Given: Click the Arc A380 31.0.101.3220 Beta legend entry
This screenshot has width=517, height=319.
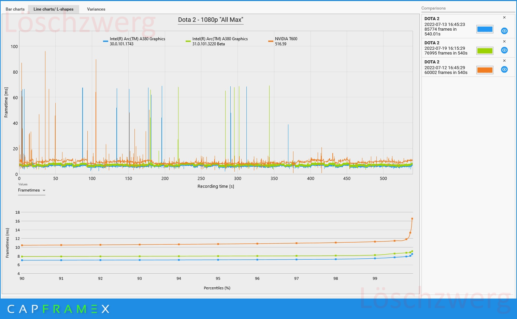Looking at the screenshot, I should tap(217, 41).
